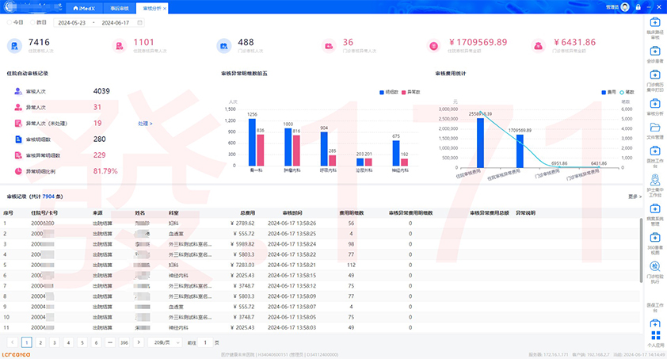
Task: Click the 管理员 user avatar
Action: (x=625, y=7)
